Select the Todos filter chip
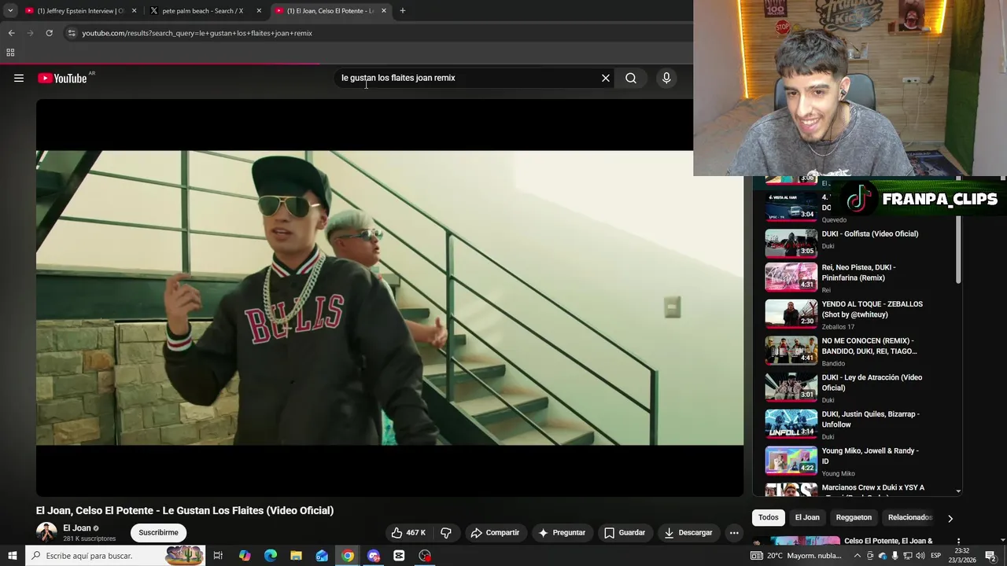Image resolution: width=1007 pixels, height=566 pixels. click(x=769, y=517)
